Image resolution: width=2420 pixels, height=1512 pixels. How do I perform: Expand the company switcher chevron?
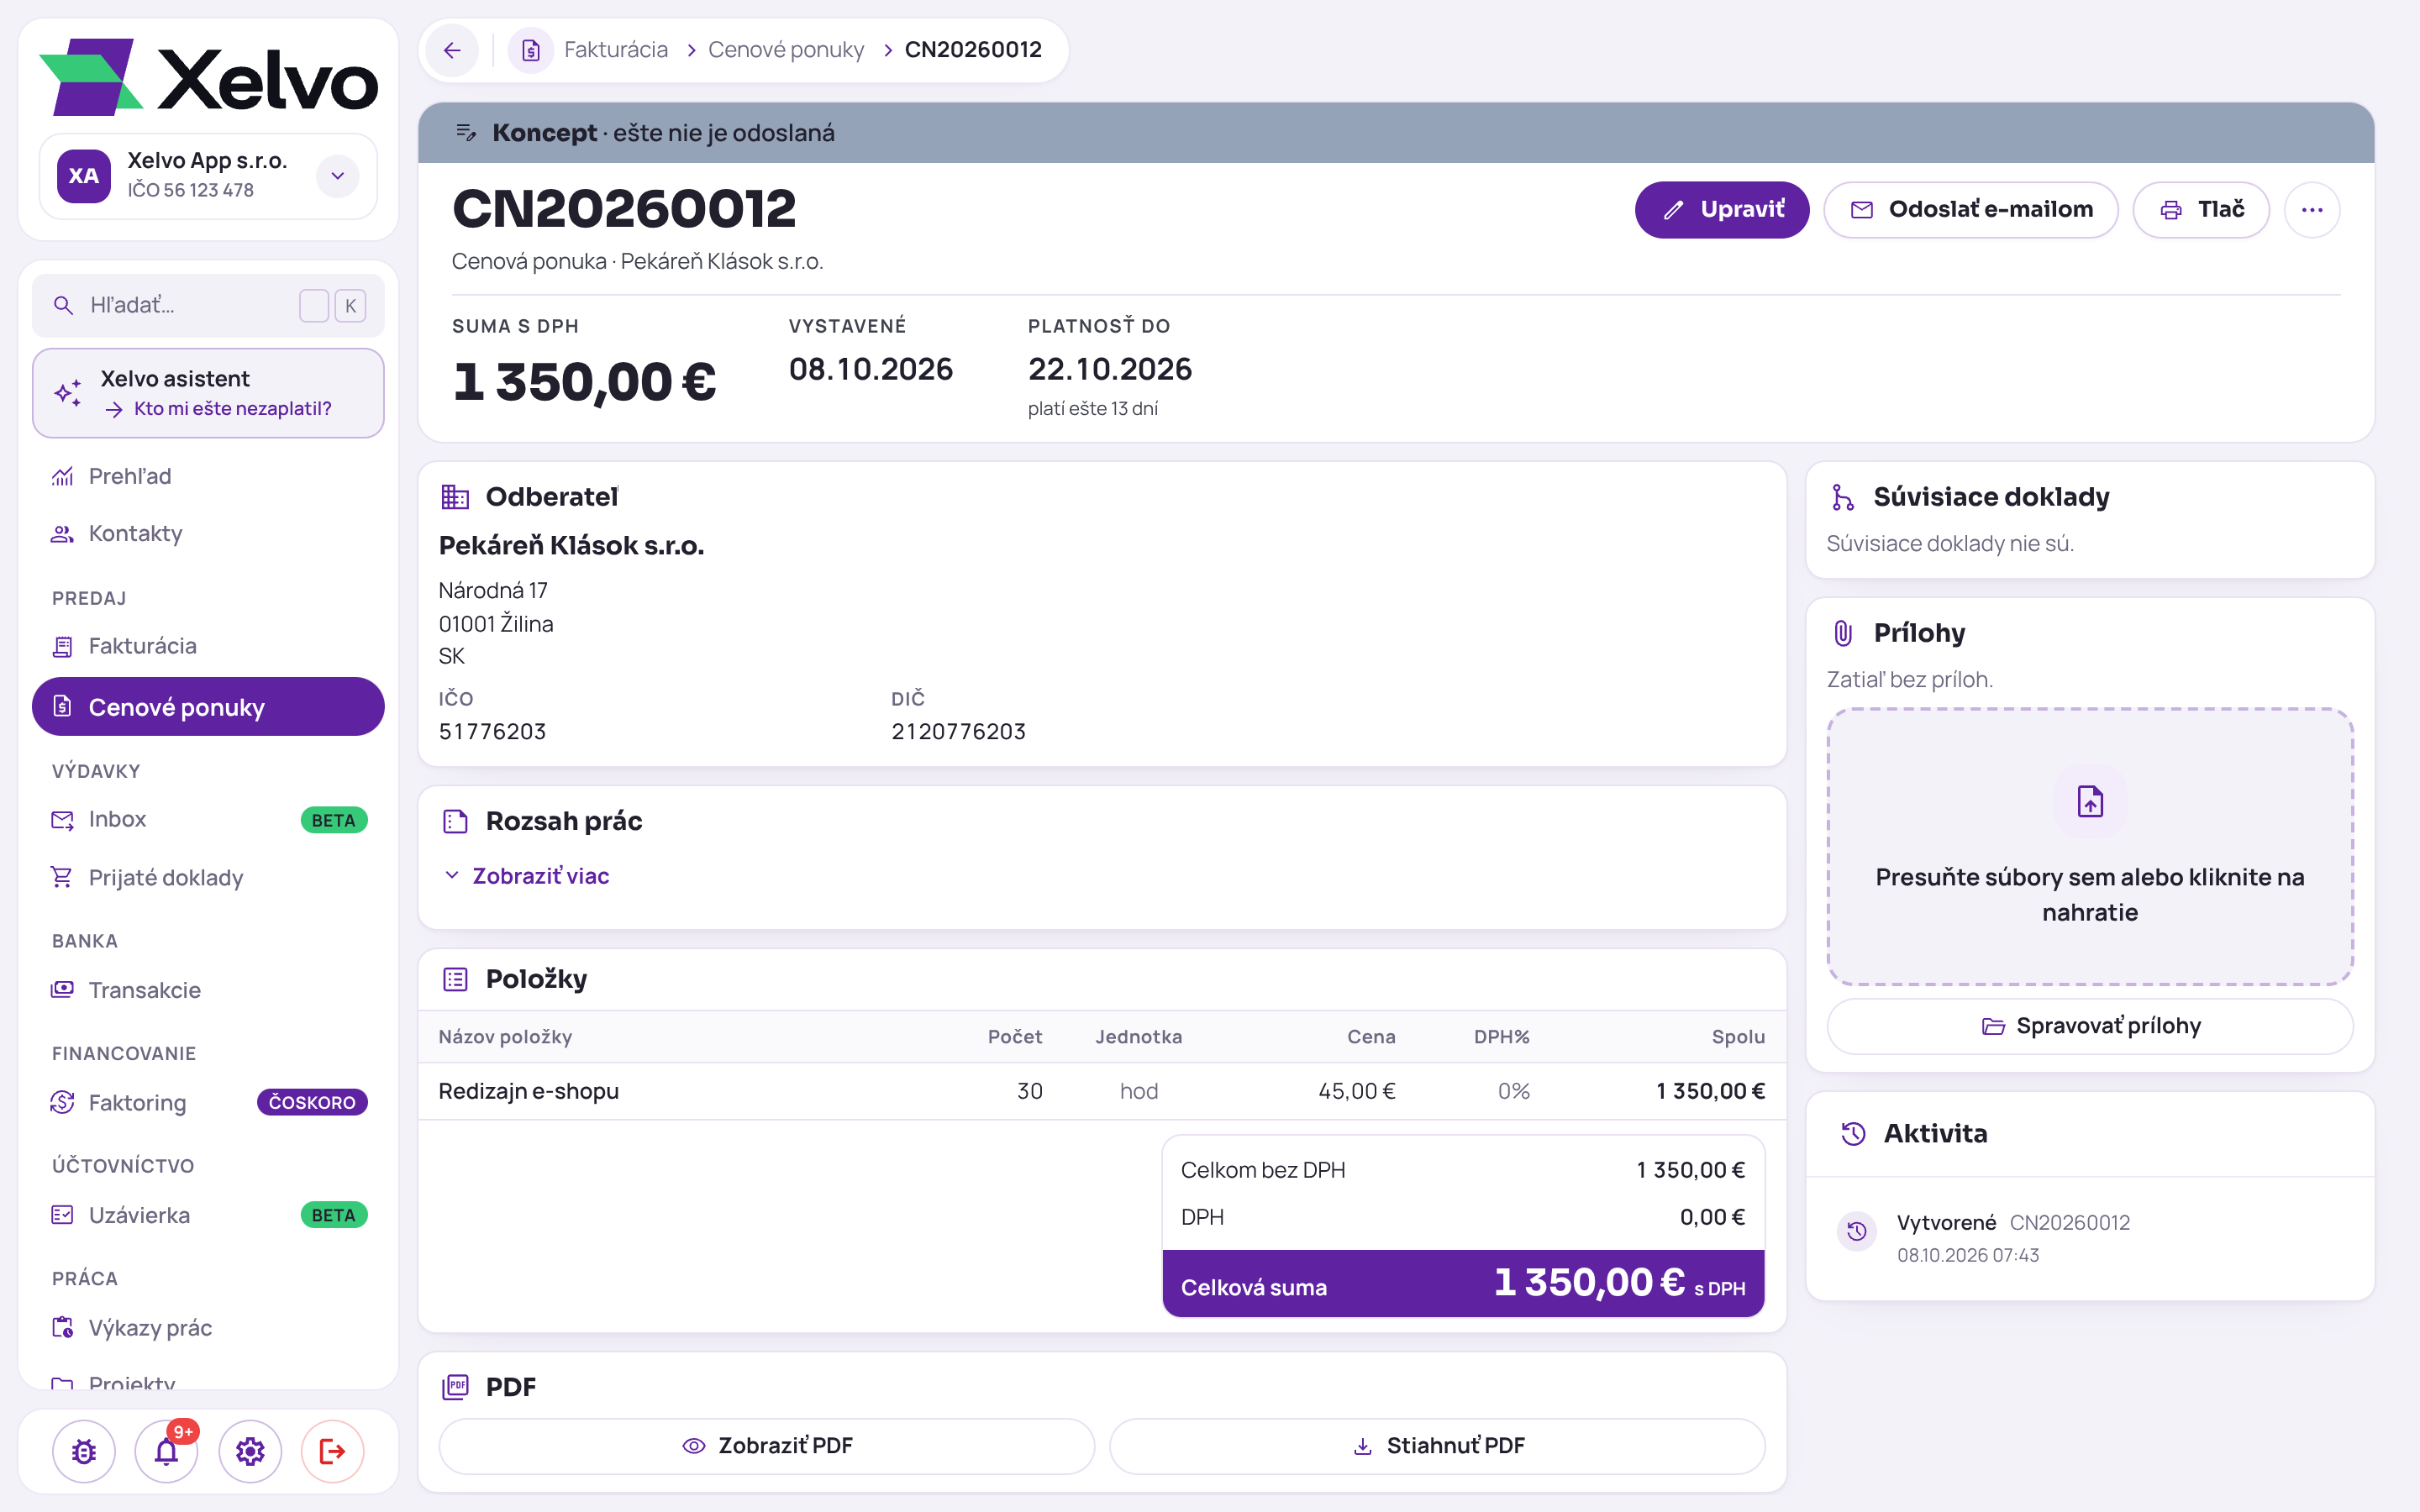click(x=338, y=176)
